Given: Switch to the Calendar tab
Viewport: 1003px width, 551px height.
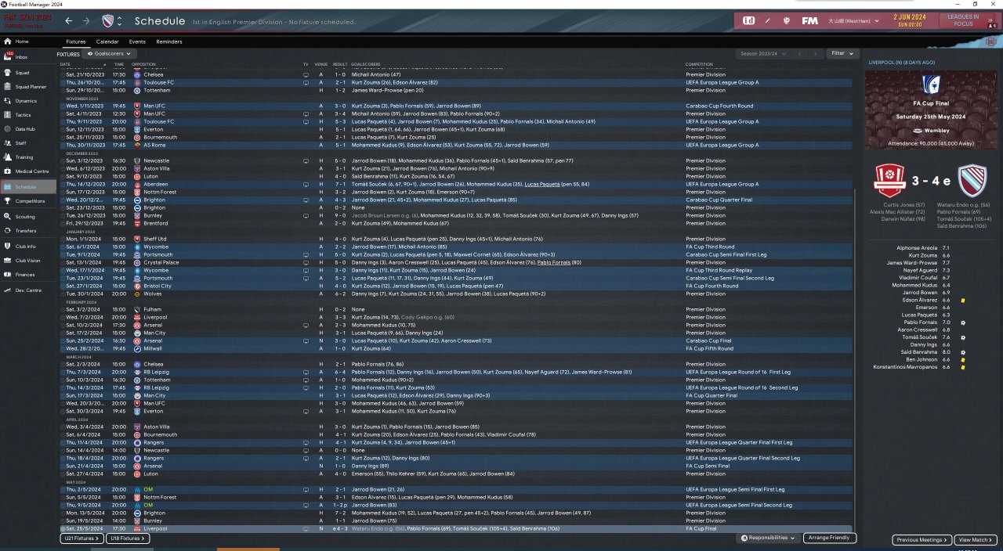Looking at the screenshot, I should click(107, 41).
